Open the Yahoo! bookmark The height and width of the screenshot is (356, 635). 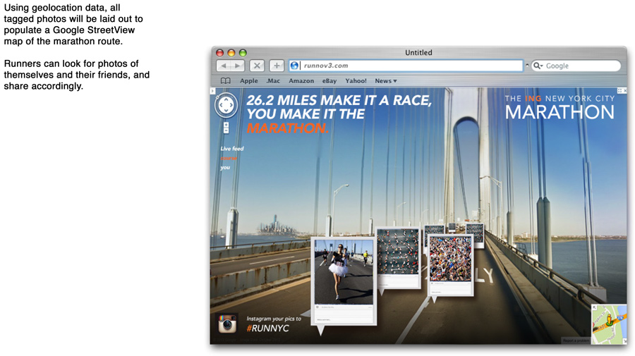356,81
